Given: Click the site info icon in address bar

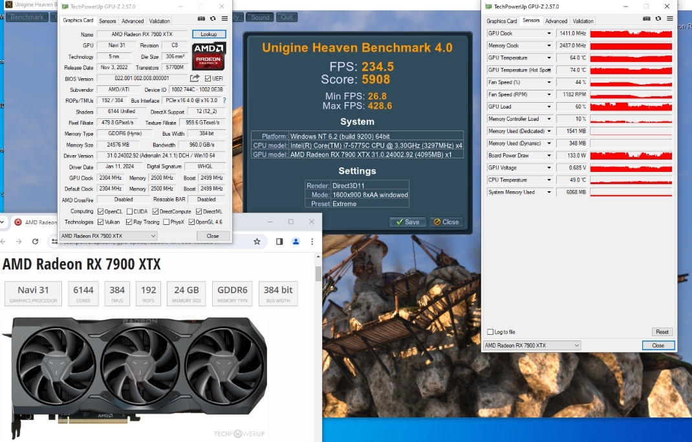Looking at the screenshot, I should [54, 241].
